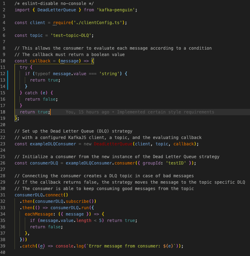
Task: Click the blue modified-lines gutter bar at line 13
Action: point(7,80)
